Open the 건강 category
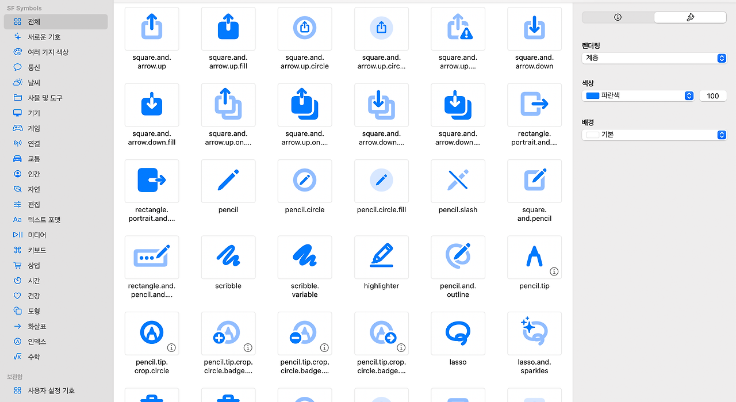 point(56,296)
